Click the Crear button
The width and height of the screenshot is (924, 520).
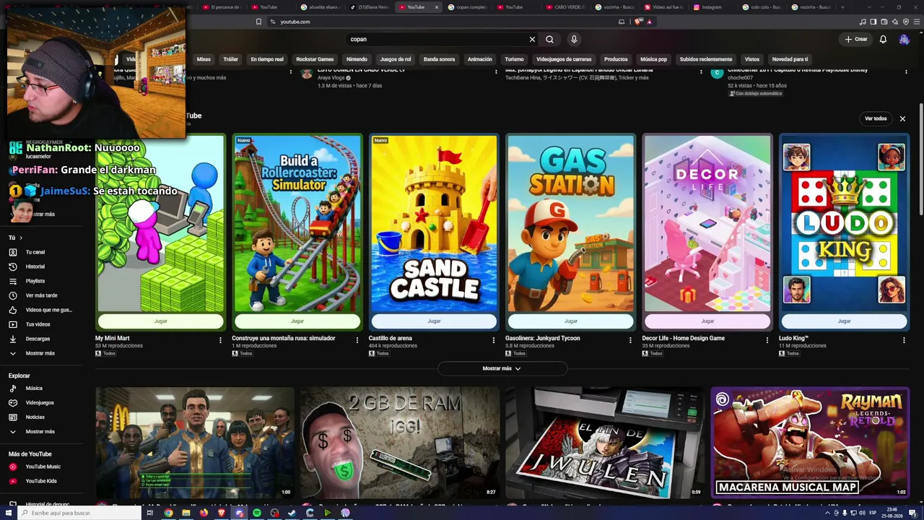coord(856,39)
